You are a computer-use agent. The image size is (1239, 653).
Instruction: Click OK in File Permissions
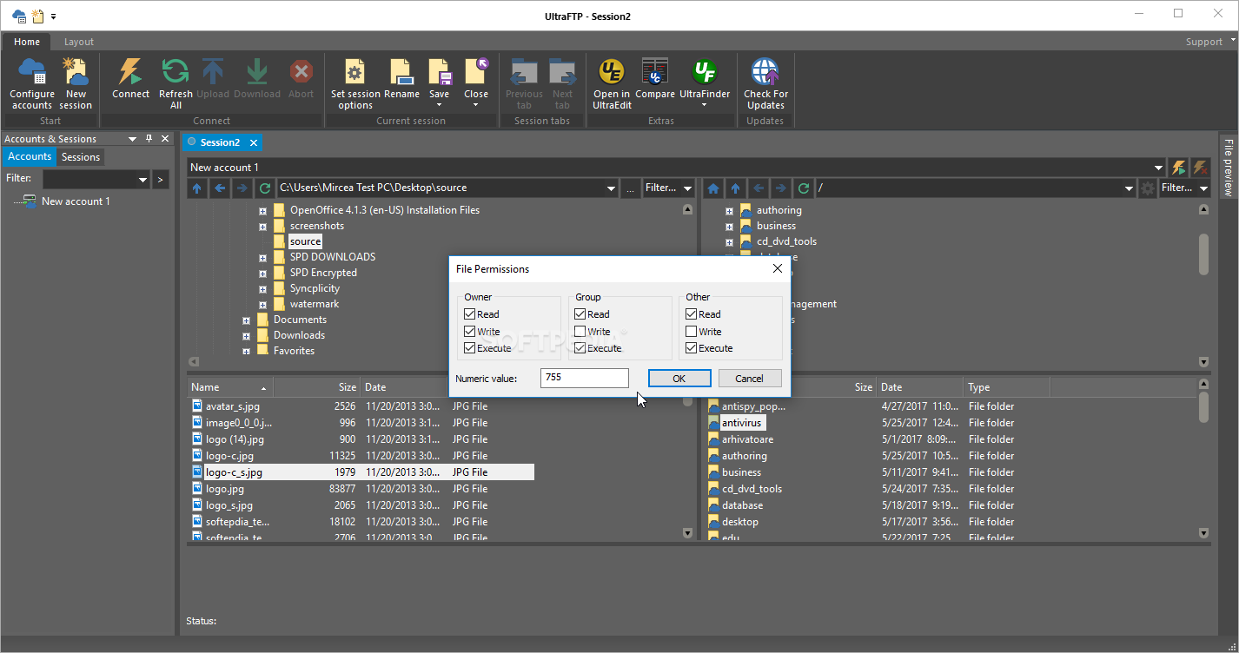pos(679,379)
